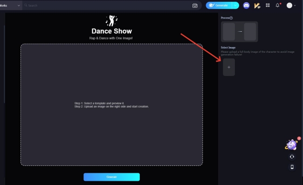
Task: Open the VIP membership icon
Action: point(257,6)
